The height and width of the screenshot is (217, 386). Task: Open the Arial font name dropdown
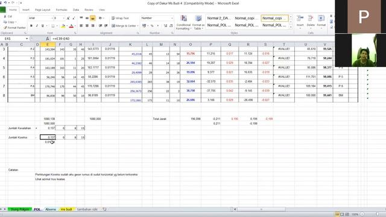point(52,18)
